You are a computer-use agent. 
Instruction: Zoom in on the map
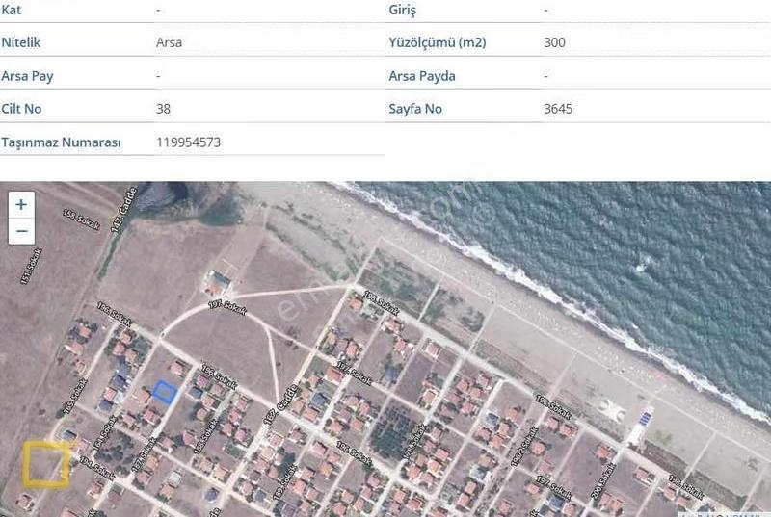coord(21,204)
